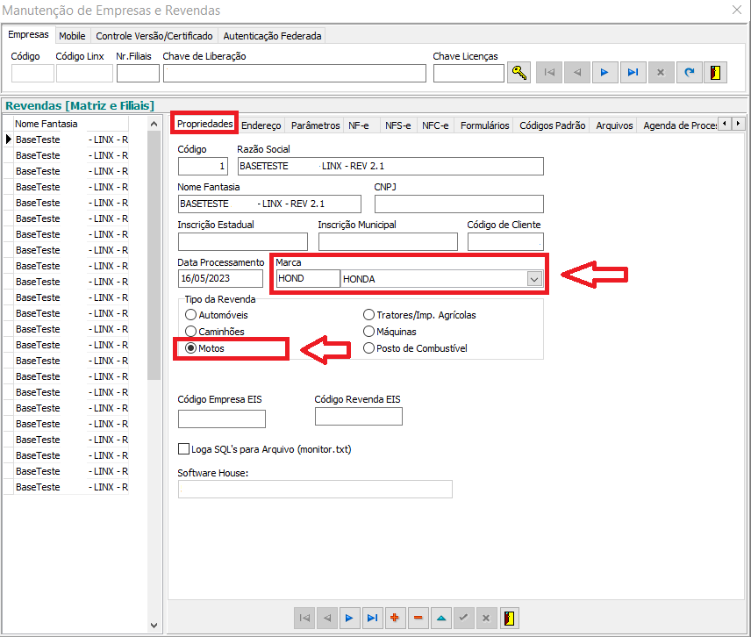Select Tratores/Imp. Agrícolas radio option

[x=368, y=315]
